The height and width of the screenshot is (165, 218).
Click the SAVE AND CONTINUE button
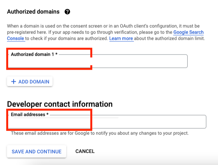coord(37,151)
